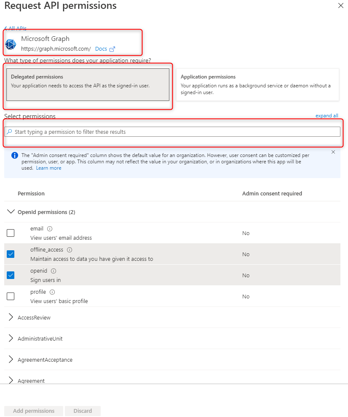Close the Request API permissions panel
348x417 pixels.
point(340,5)
